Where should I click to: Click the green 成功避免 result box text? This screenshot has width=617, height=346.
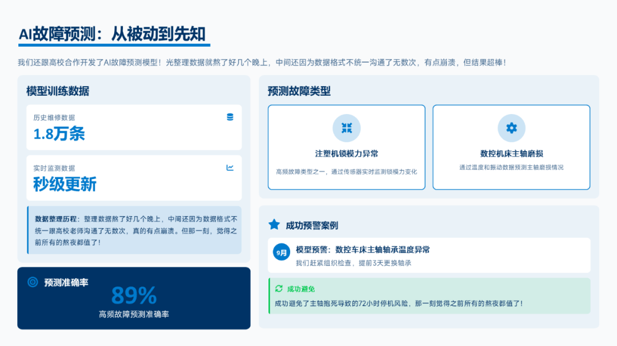coord(398,303)
